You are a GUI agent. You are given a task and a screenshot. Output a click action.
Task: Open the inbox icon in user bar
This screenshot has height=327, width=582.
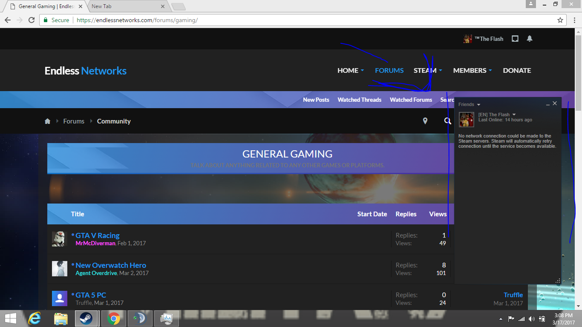(515, 39)
